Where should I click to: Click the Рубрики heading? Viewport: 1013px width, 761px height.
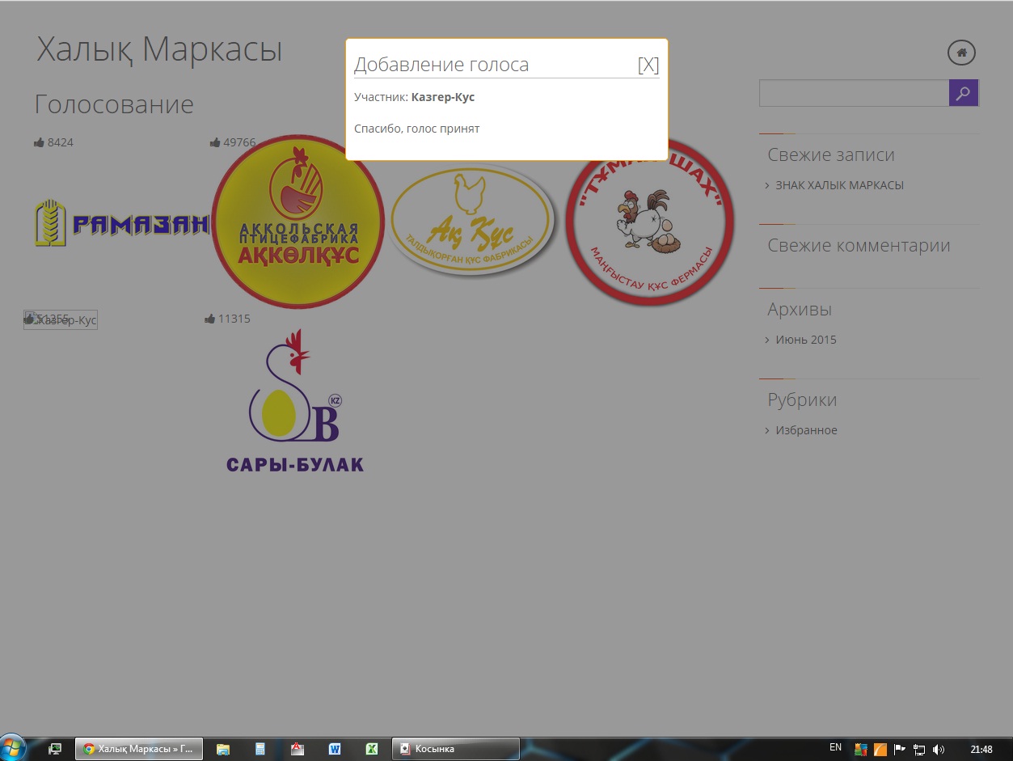(802, 400)
